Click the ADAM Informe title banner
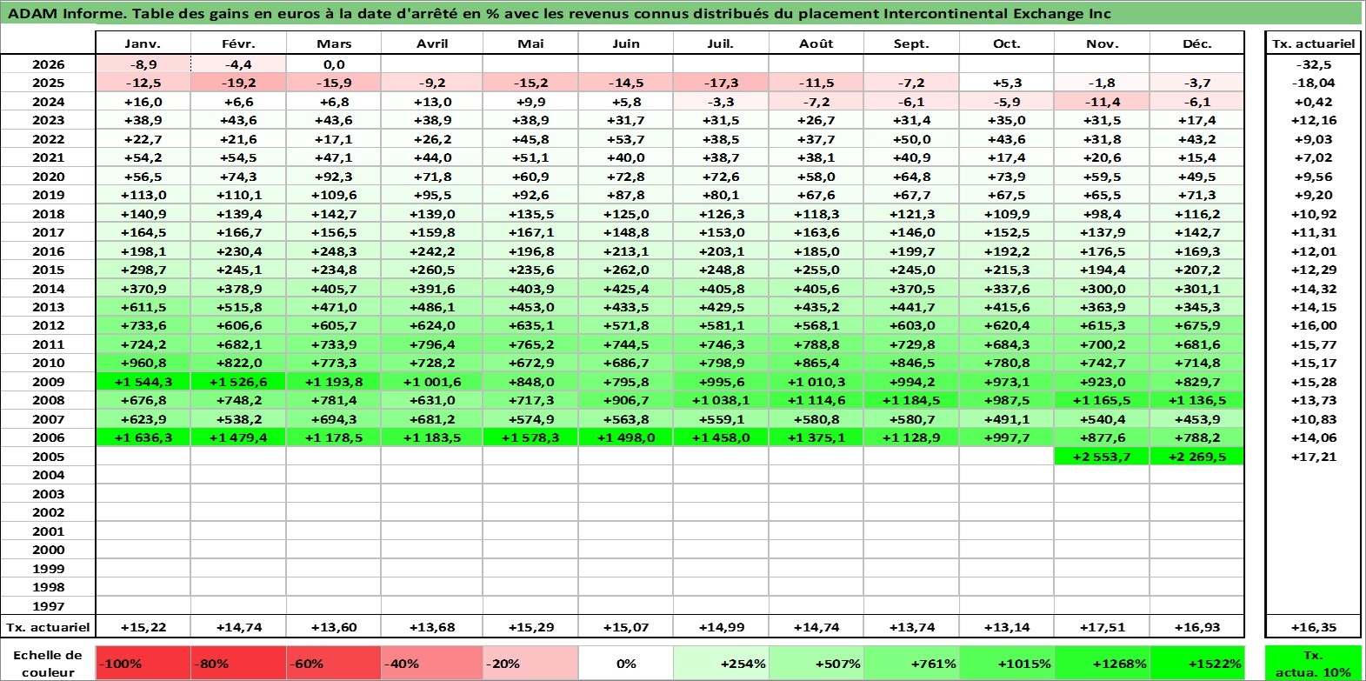1366x681 pixels. pos(682,13)
